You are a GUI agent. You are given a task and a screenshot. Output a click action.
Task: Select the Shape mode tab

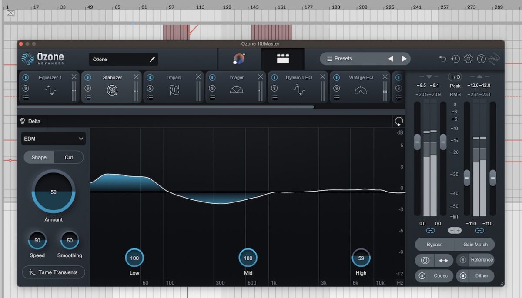(x=39, y=157)
